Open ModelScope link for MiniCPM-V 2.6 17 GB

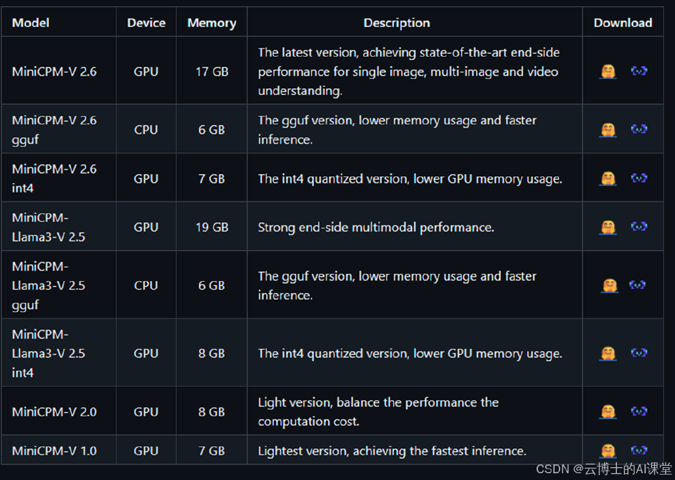tap(639, 71)
